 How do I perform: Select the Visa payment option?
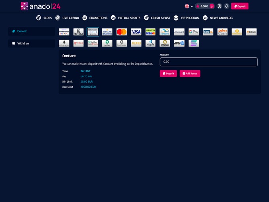pyautogui.click(x=136, y=32)
